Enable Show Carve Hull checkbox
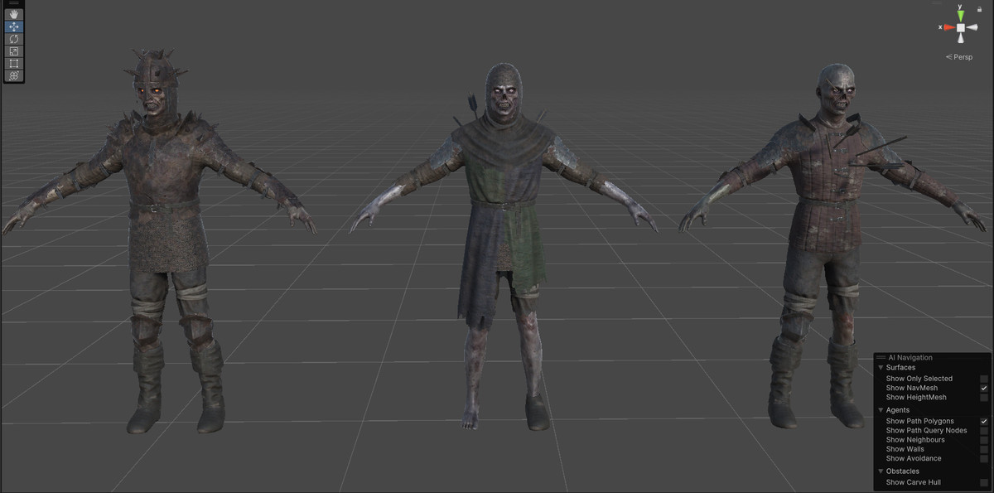Image resolution: width=994 pixels, height=493 pixels. [984, 482]
